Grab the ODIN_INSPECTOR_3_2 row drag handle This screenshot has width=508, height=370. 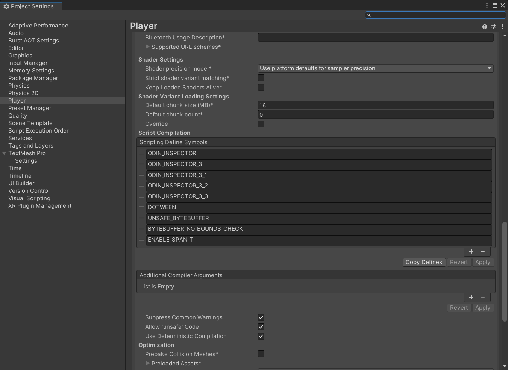(142, 186)
